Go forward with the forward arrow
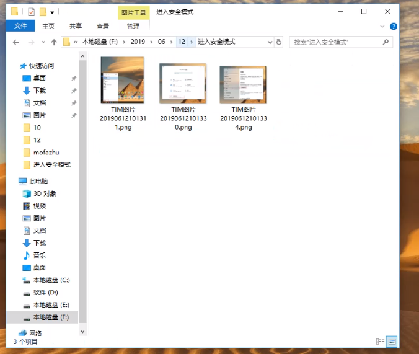 (31, 42)
